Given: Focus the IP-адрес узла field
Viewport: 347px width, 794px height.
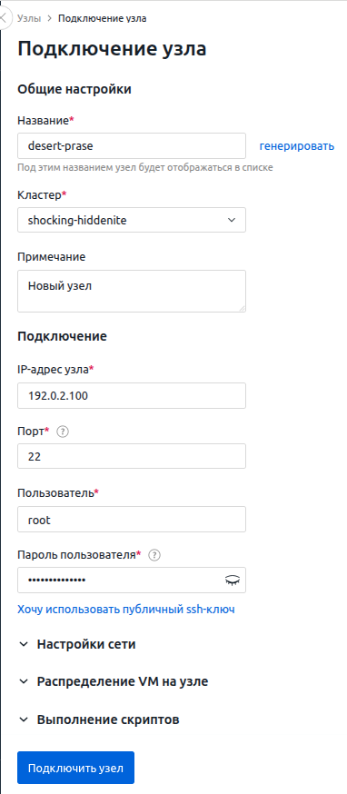Looking at the screenshot, I should pos(132,395).
